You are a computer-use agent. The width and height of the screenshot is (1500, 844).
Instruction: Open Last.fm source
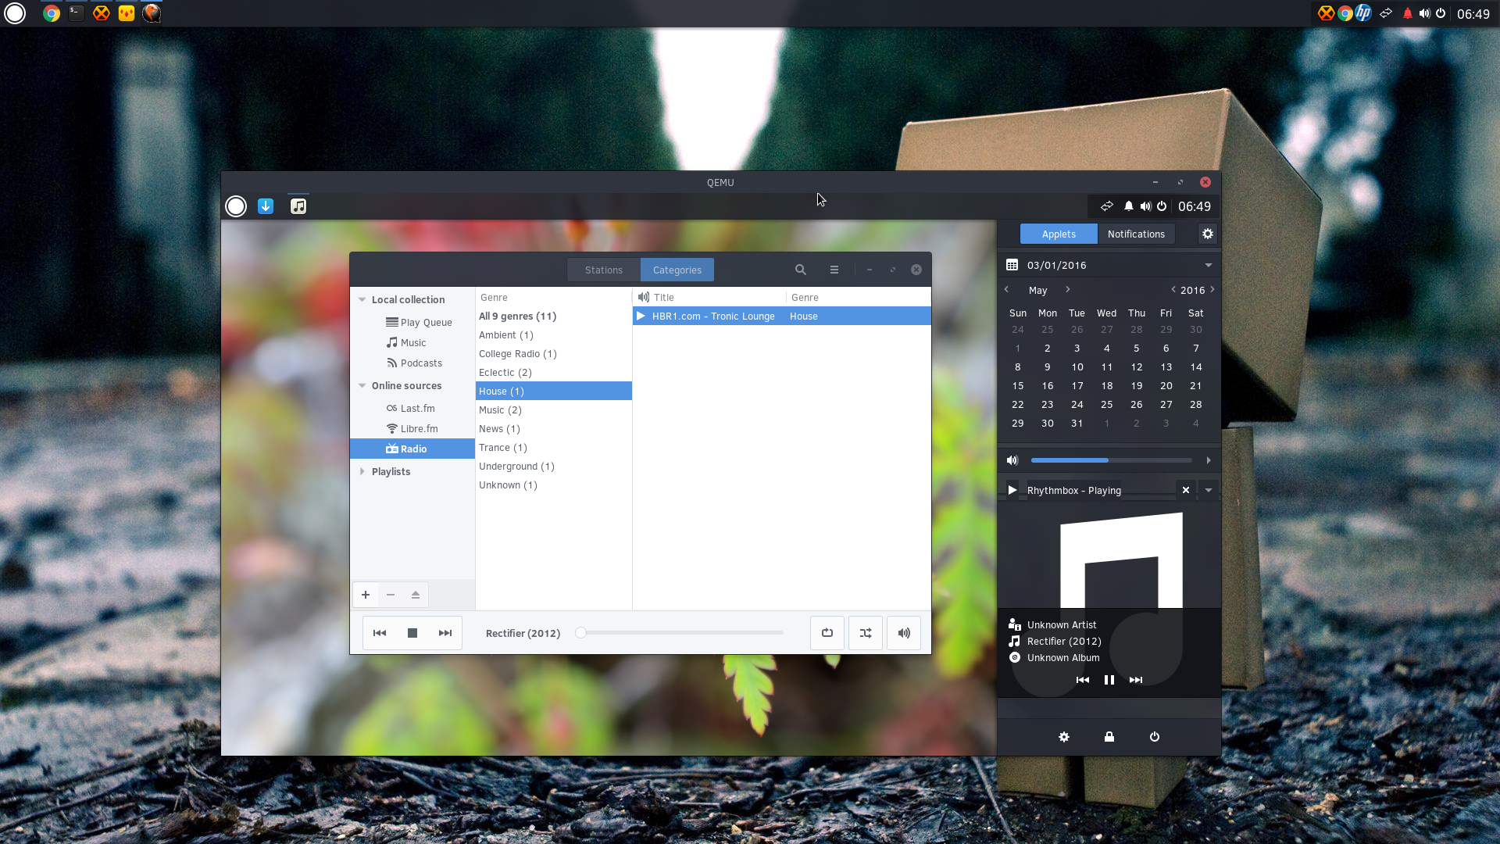point(412,408)
